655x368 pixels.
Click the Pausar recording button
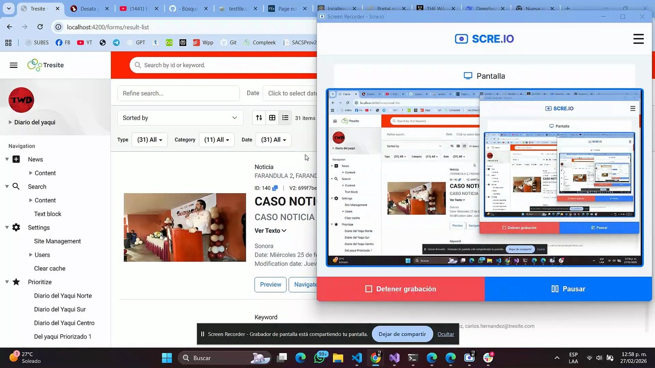point(568,289)
